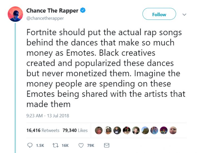
Task: Open the tweet author's profile picture
Action: (15, 14)
